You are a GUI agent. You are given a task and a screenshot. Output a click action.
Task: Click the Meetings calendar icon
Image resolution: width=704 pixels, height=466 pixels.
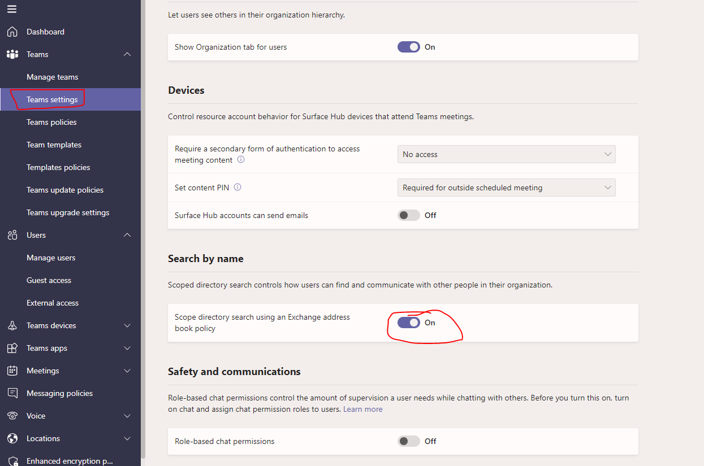pyautogui.click(x=12, y=370)
